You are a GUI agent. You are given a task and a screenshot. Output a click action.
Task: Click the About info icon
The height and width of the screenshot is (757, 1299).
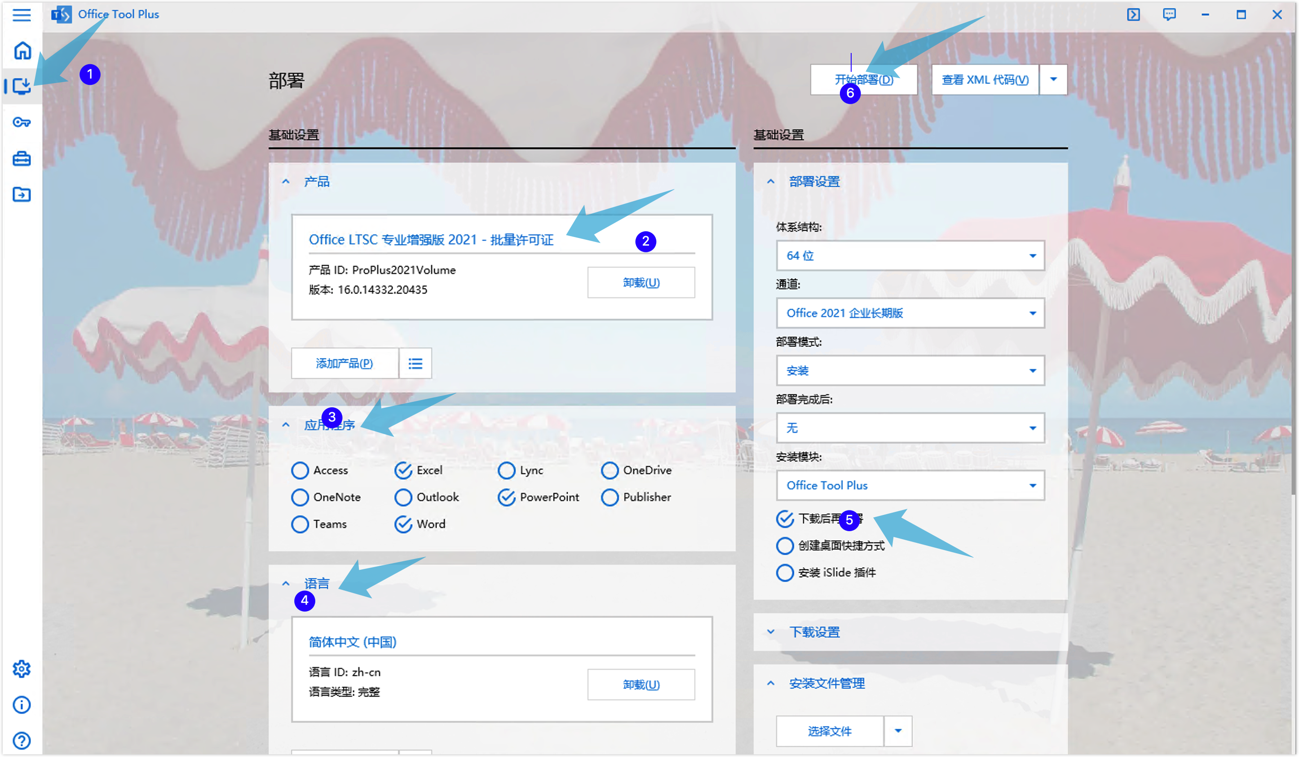click(x=22, y=704)
